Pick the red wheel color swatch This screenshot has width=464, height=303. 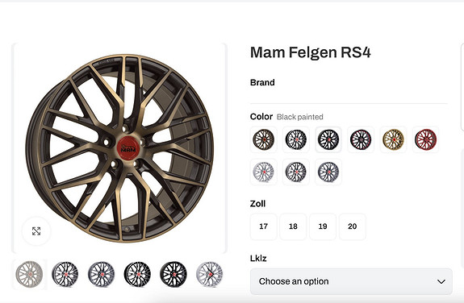pos(425,139)
